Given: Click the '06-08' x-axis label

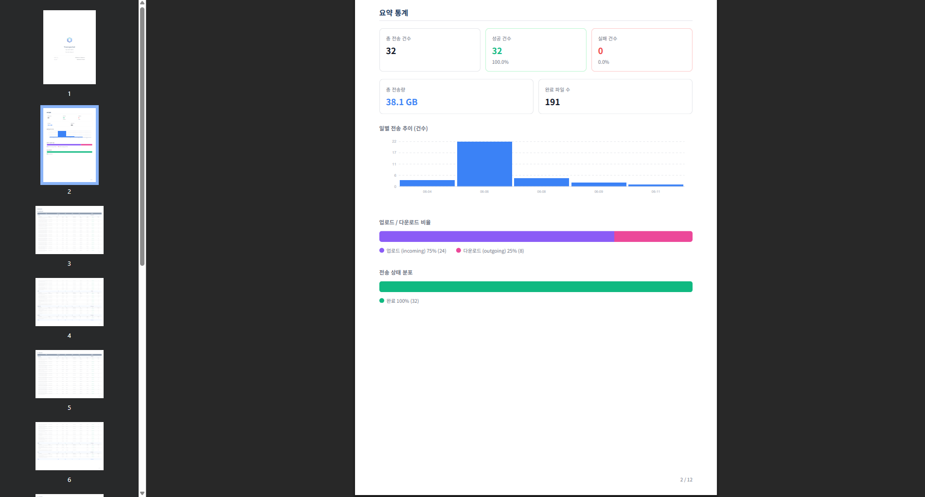Looking at the screenshot, I should tap(541, 192).
